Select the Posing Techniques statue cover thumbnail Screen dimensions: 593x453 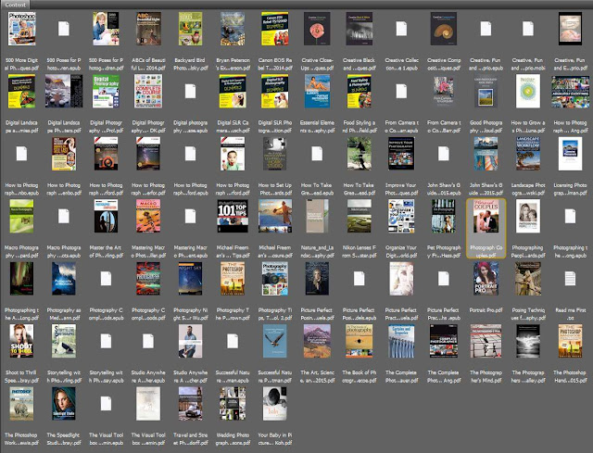pos(528,279)
